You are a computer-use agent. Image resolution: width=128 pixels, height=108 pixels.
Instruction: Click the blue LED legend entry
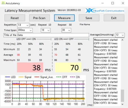tap(10, 77)
